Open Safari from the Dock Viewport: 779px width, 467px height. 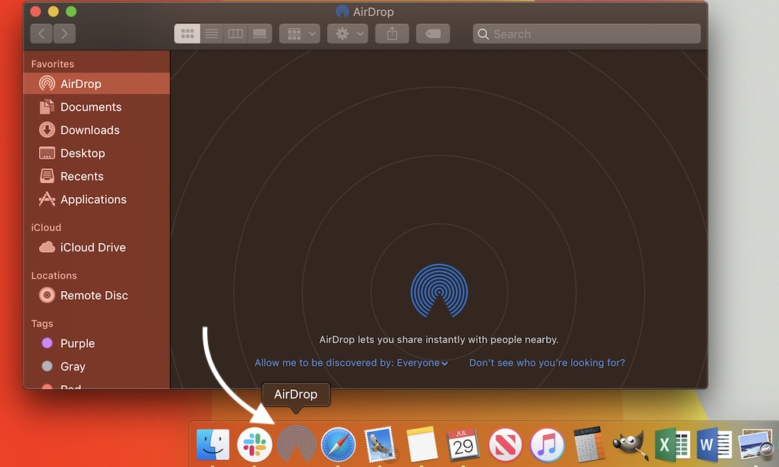338,444
